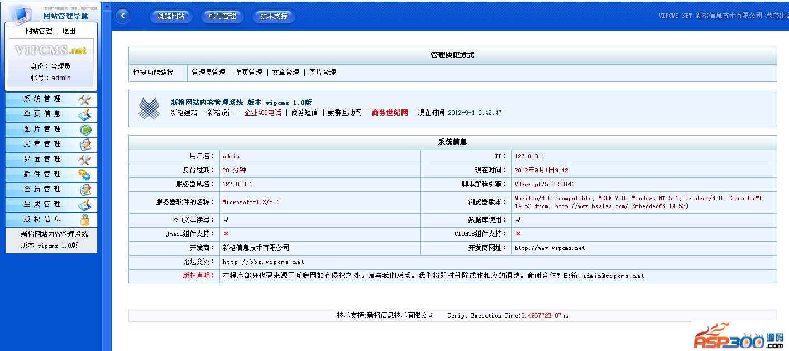Click the 2012-9-1 9:42:47 current time text

[475, 113]
